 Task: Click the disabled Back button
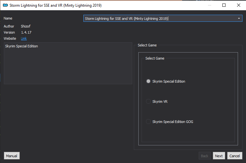tap(204, 156)
